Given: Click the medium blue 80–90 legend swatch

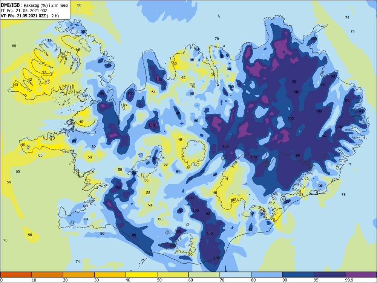Looking at the screenshot, I should pyautogui.click(x=267, y=275).
